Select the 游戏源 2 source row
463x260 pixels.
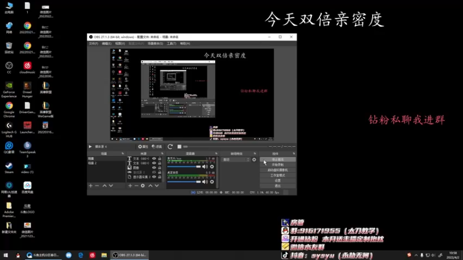[145, 172]
